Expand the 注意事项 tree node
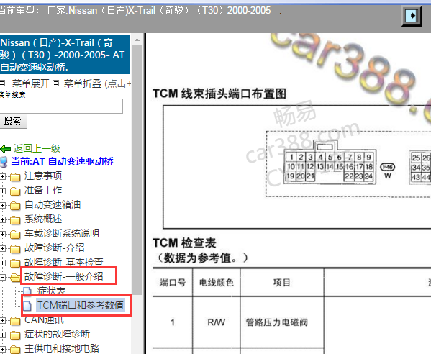The height and width of the screenshot is (354, 431). tap(2, 176)
